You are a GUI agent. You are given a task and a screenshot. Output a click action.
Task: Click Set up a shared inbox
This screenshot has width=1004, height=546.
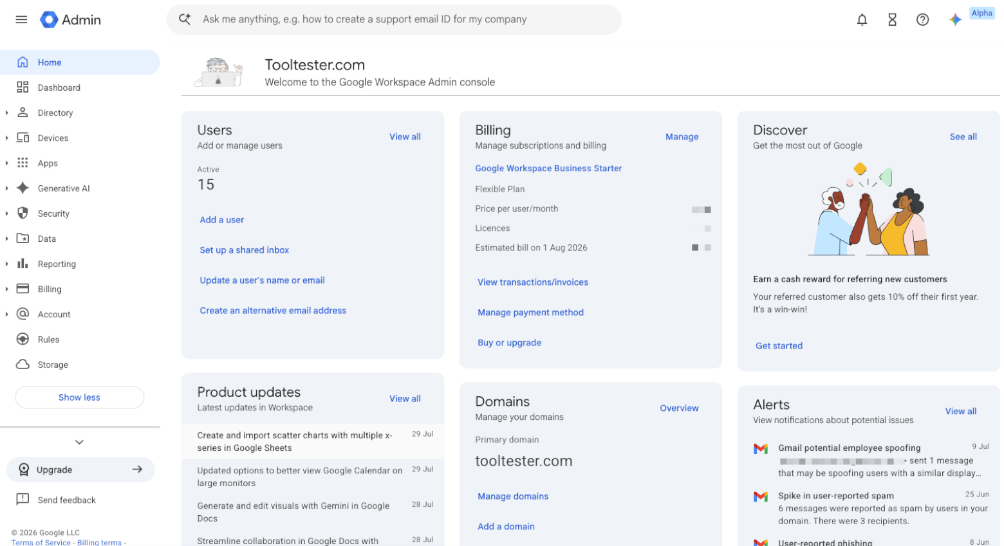[x=244, y=250]
